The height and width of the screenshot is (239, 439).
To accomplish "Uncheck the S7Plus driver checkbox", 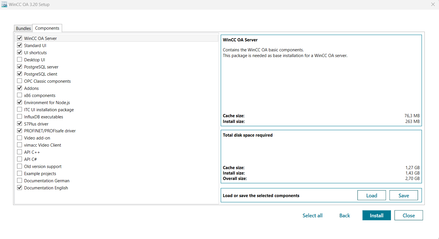I will [x=20, y=124].
